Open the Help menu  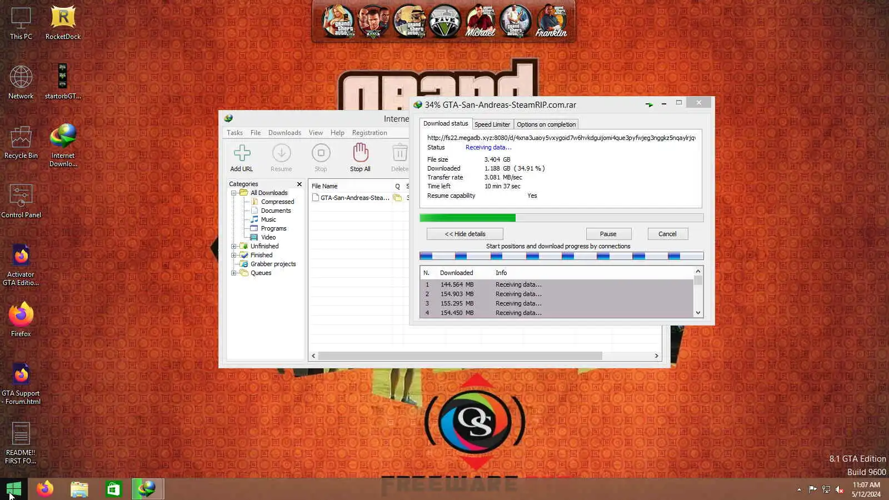pos(337,133)
